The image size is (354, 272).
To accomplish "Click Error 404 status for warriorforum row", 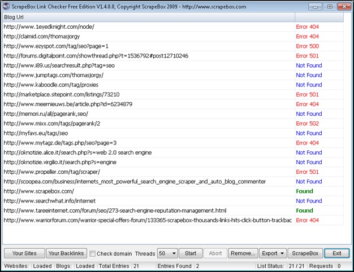I will [x=307, y=221].
